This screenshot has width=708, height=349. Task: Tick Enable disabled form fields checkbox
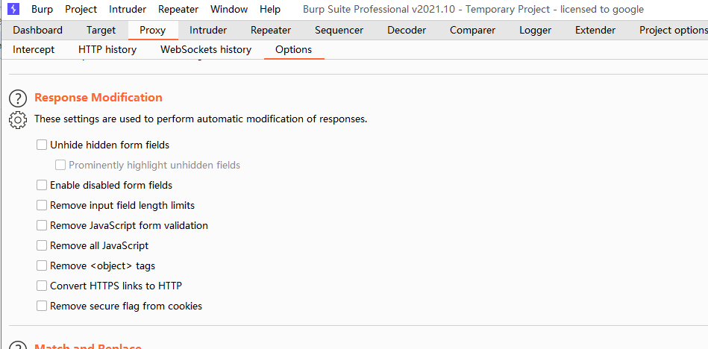click(x=42, y=185)
